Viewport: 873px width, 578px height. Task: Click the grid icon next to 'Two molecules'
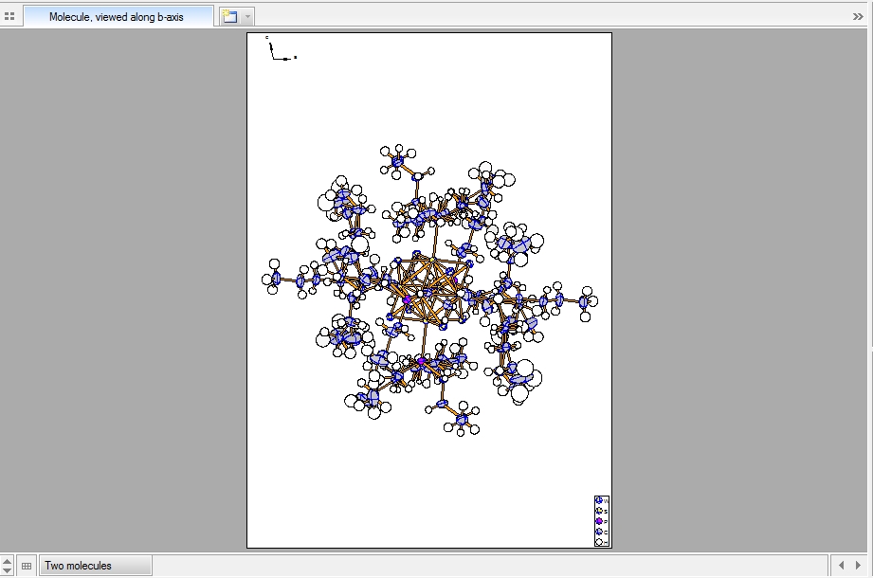click(x=27, y=566)
